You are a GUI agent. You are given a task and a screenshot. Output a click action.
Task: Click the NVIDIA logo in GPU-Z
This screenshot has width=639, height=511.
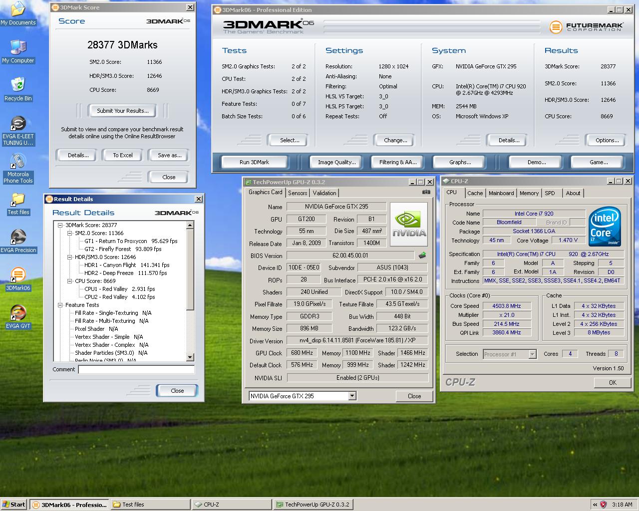[x=409, y=225]
